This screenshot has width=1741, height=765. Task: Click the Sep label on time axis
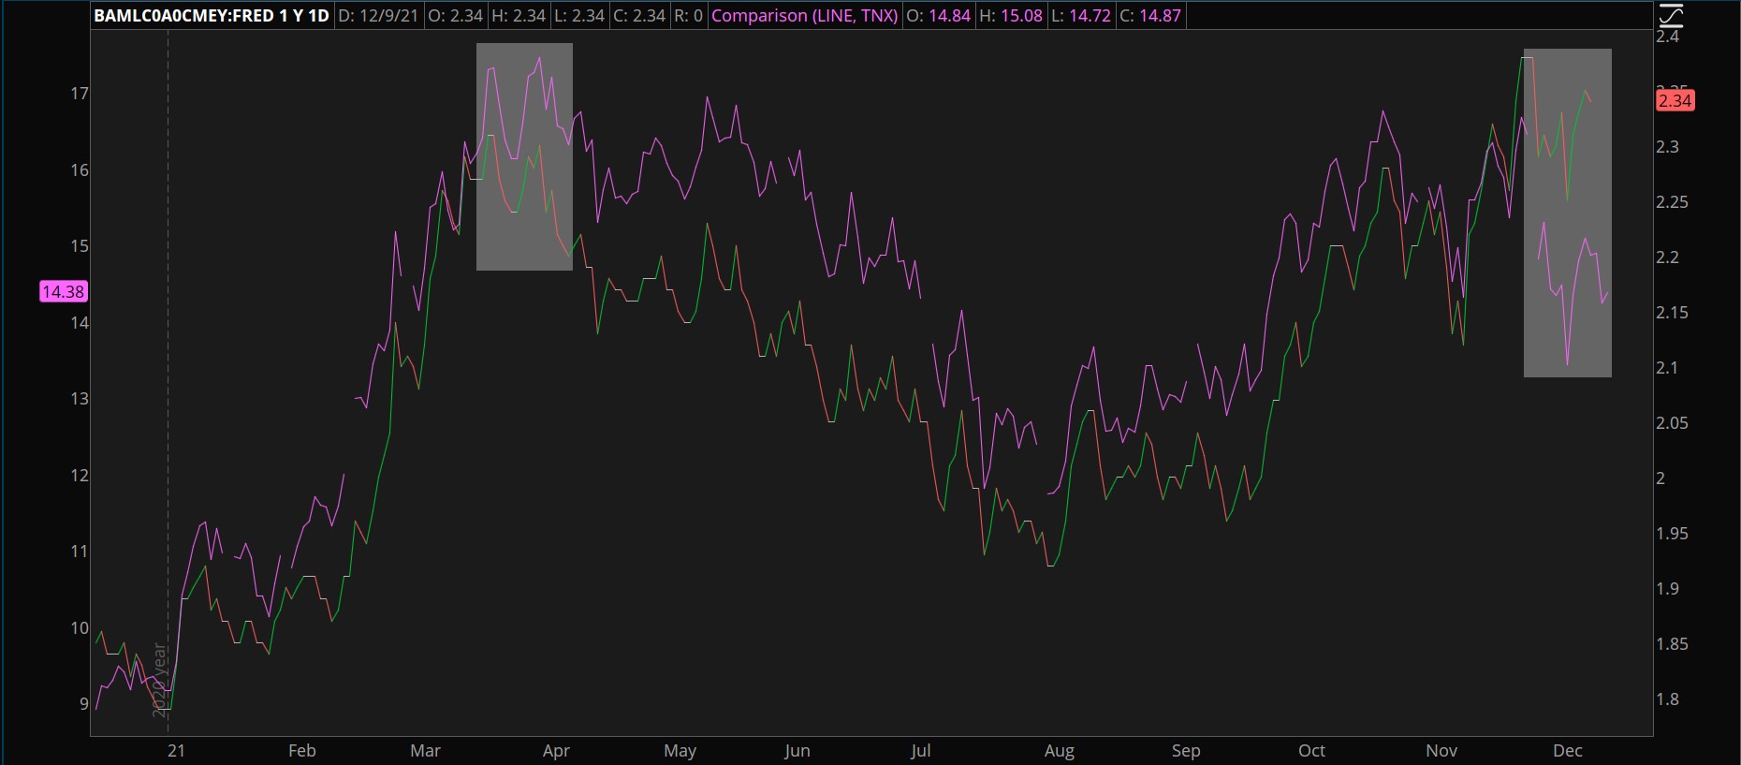pos(1186,750)
